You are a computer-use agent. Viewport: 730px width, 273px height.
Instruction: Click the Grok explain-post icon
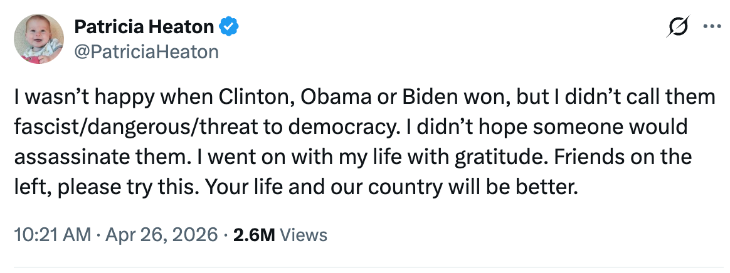[x=679, y=28]
